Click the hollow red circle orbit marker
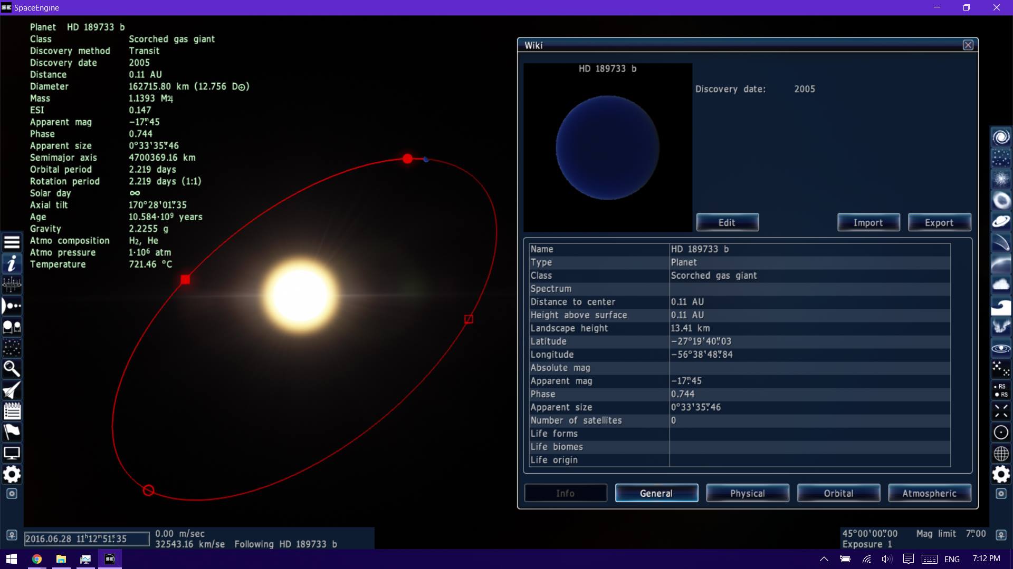The height and width of the screenshot is (569, 1013). click(x=149, y=490)
